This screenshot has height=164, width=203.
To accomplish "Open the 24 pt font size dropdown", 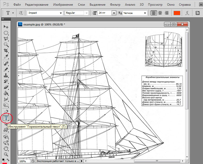I will click(x=114, y=13).
